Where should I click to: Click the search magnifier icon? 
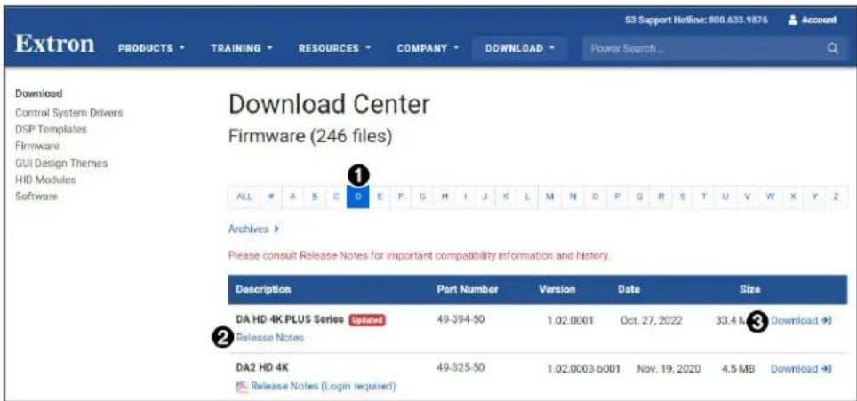coord(833,49)
